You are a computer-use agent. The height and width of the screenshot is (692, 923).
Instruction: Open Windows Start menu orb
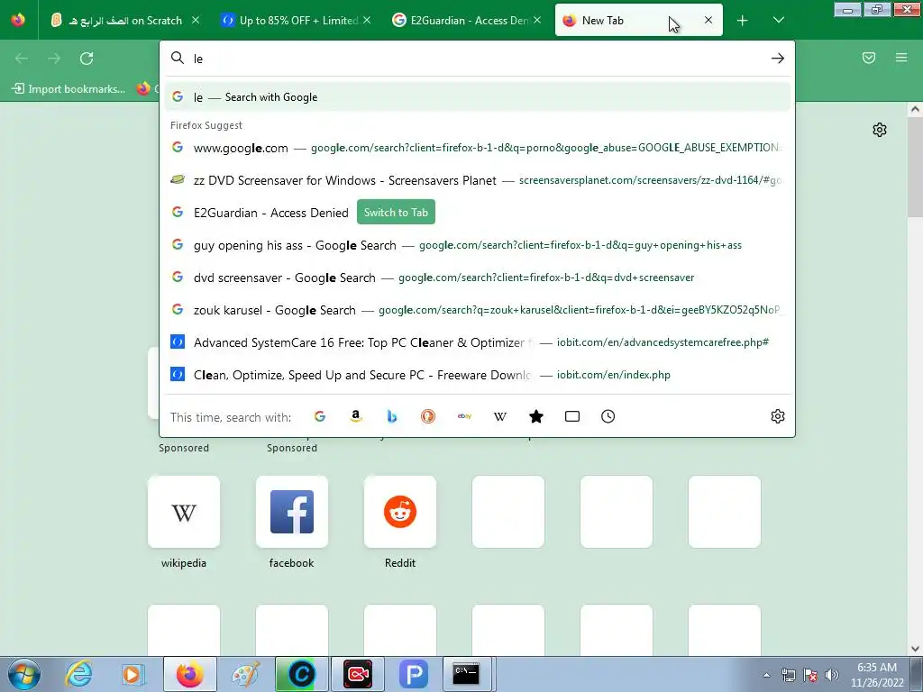(x=24, y=674)
